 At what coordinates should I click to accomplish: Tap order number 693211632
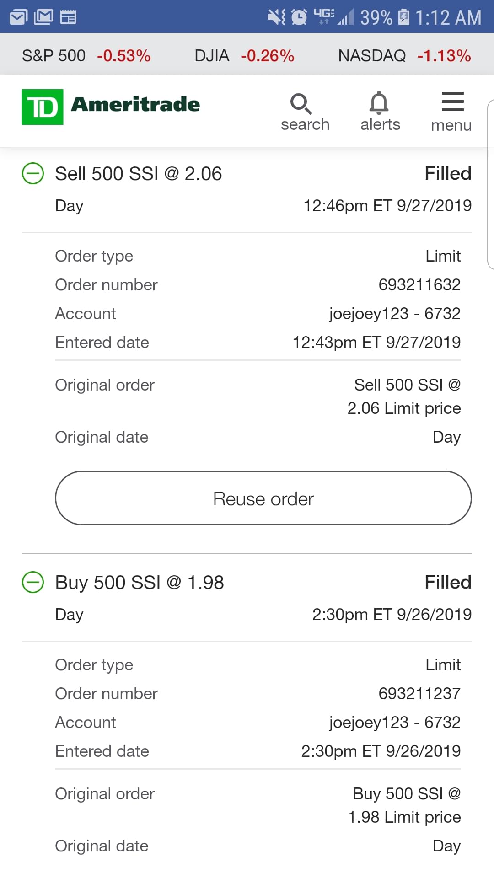tap(419, 285)
